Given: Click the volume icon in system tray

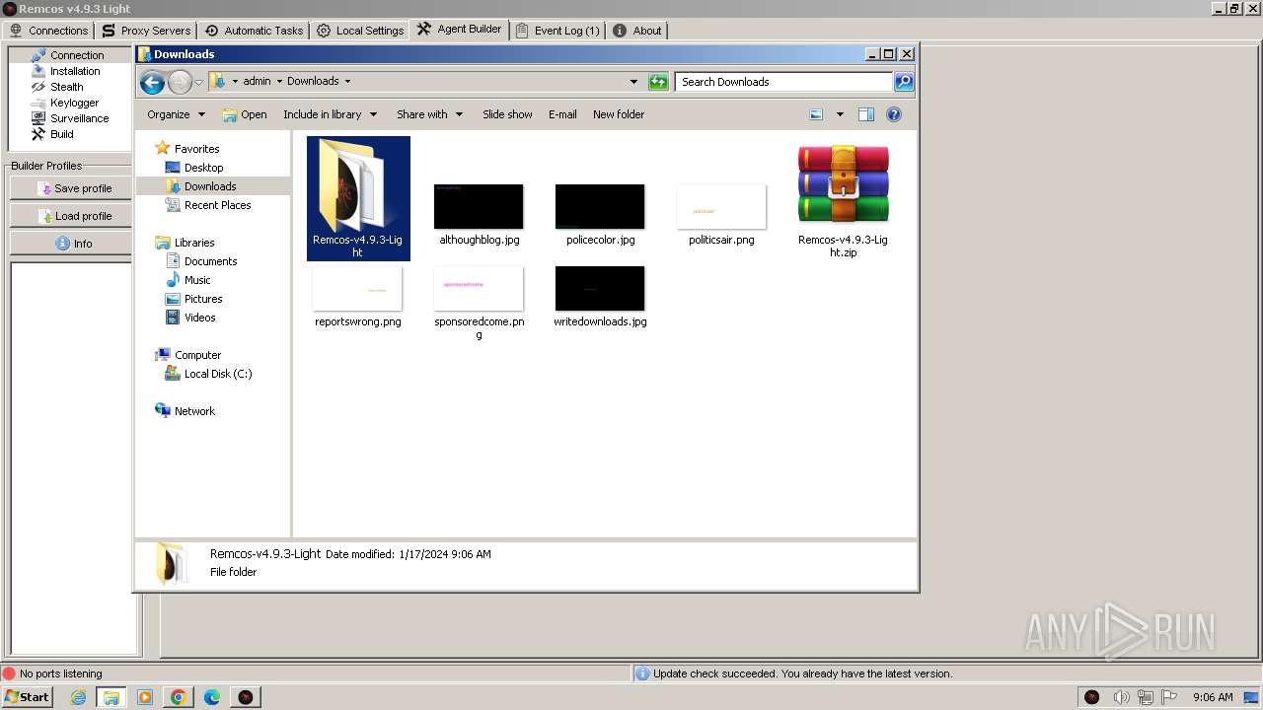Looking at the screenshot, I should 1122,697.
